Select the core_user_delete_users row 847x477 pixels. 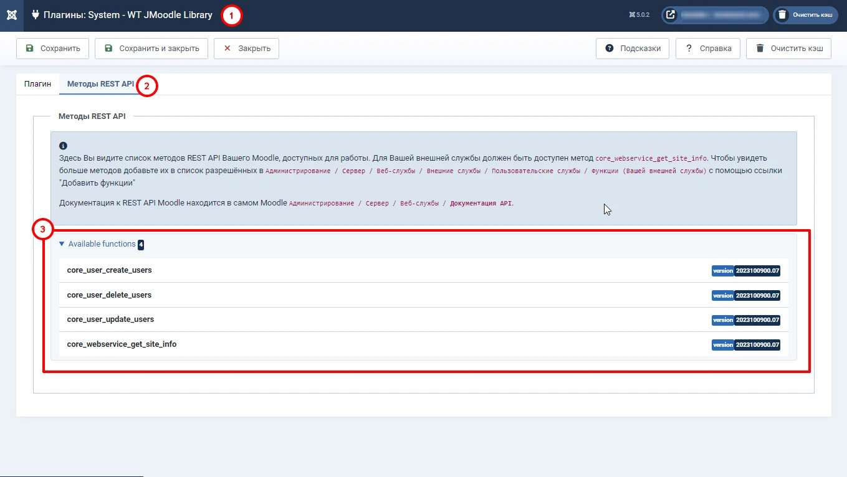pyautogui.click(x=110, y=295)
